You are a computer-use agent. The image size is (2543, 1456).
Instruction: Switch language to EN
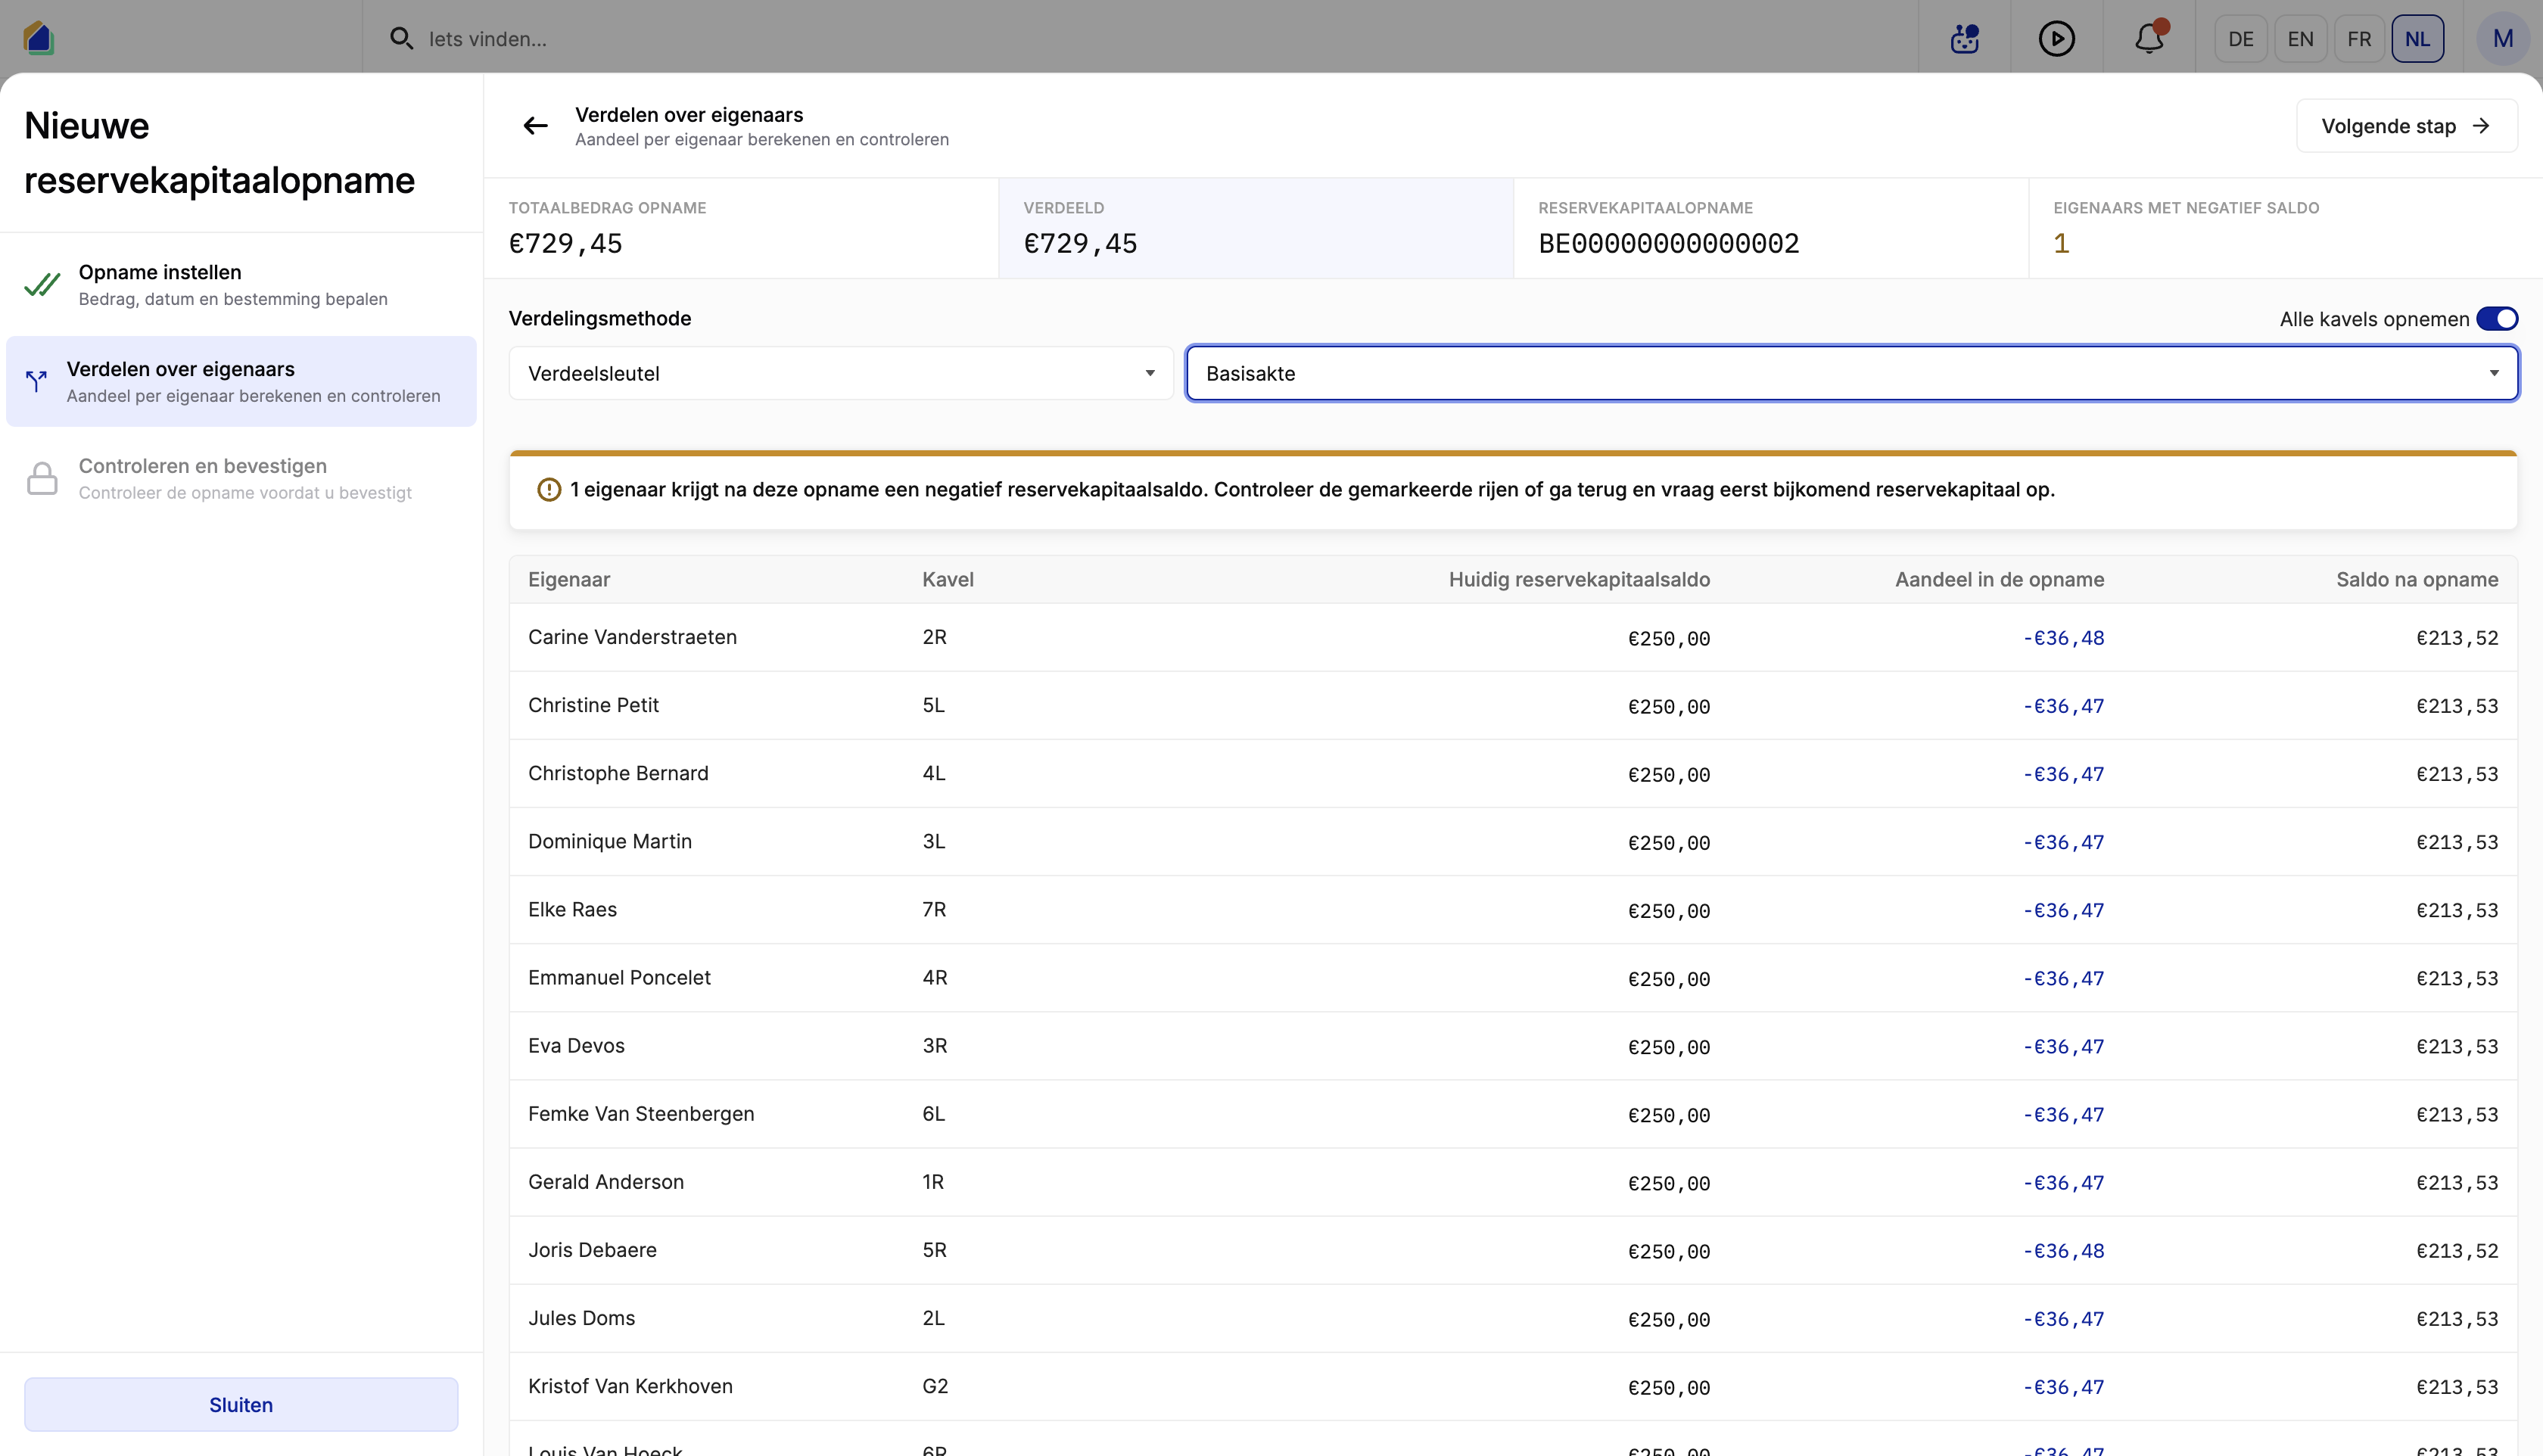click(2300, 38)
